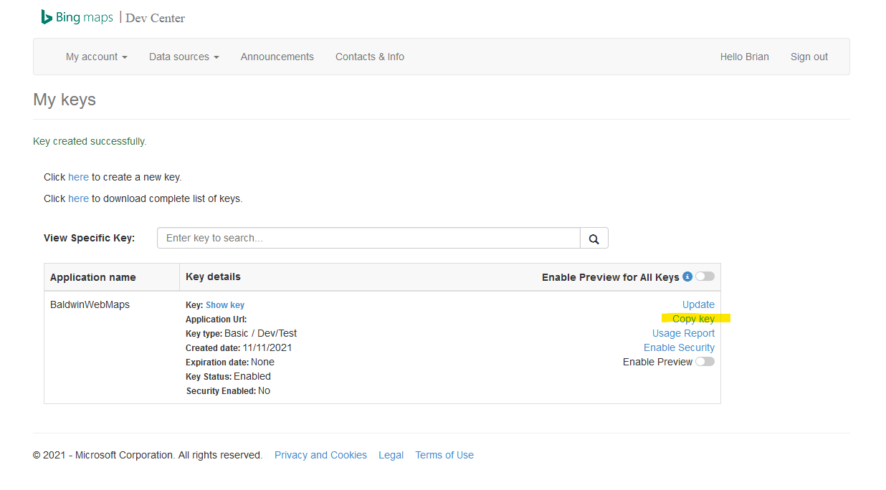Click Update for the BaldwinWebMaps key

(x=697, y=304)
